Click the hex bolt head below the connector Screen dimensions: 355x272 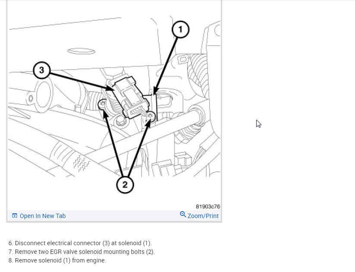coord(121,120)
